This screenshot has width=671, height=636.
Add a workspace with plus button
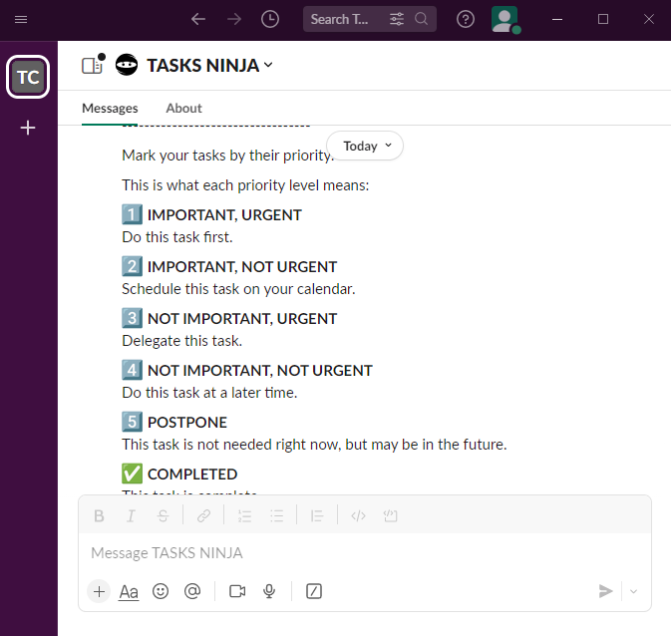pos(28,128)
